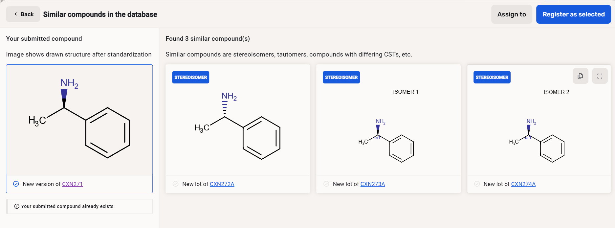Click the back chevron arrow icon
The width and height of the screenshot is (615, 228).
point(15,14)
